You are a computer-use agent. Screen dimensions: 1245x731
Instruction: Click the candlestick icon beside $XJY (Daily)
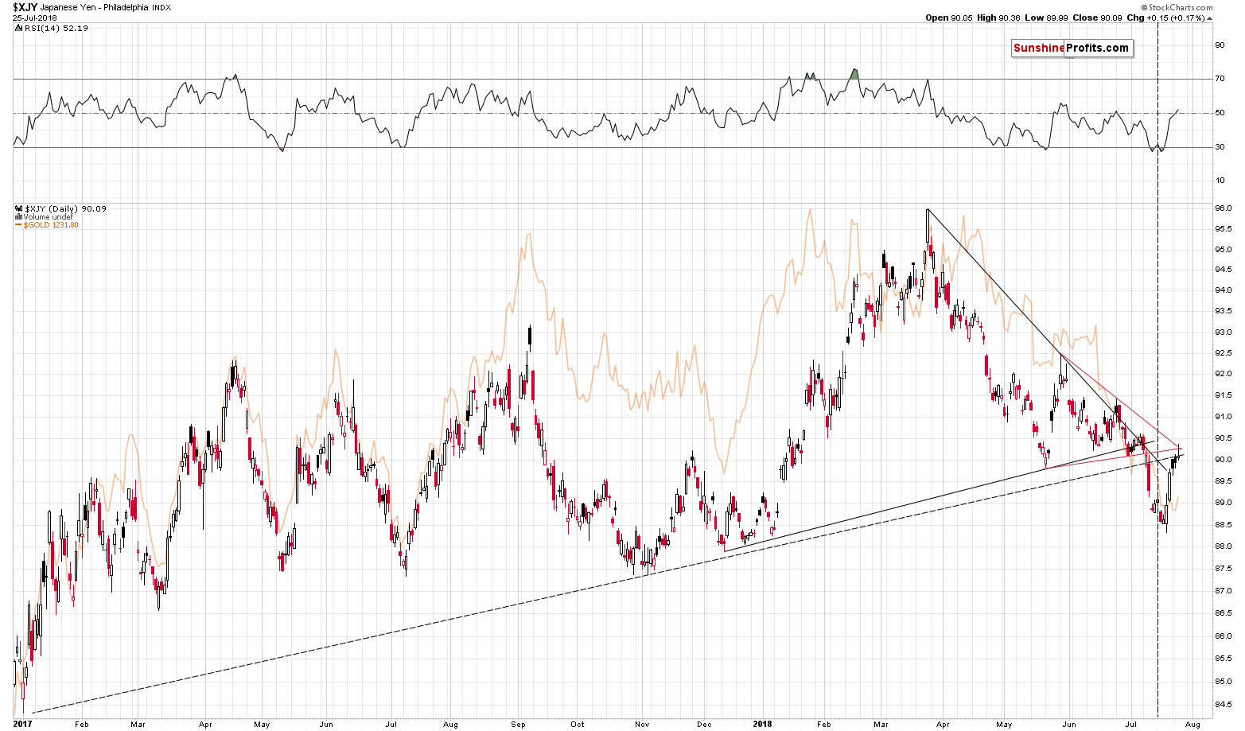coord(18,208)
